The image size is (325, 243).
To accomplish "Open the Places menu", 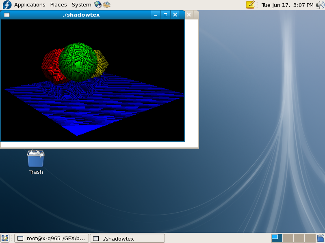I will pos(58,5).
